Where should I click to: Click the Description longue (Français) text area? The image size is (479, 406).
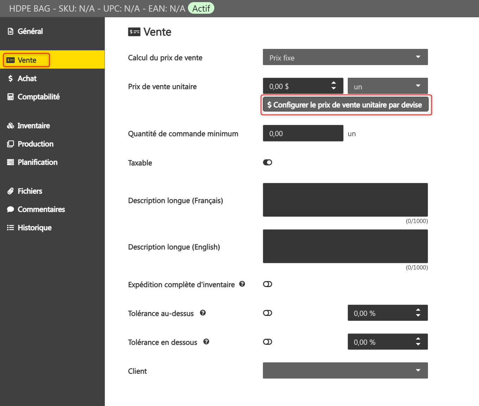(345, 200)
